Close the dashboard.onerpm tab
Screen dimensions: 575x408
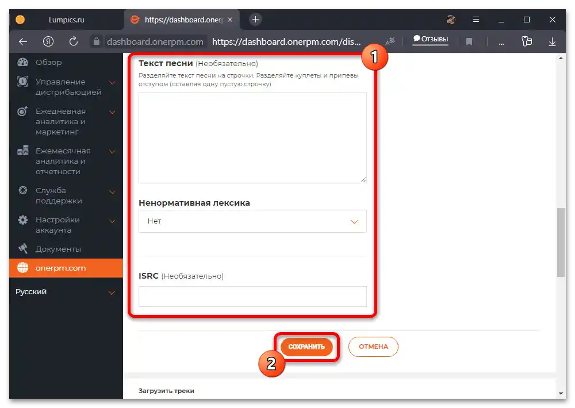230,20
